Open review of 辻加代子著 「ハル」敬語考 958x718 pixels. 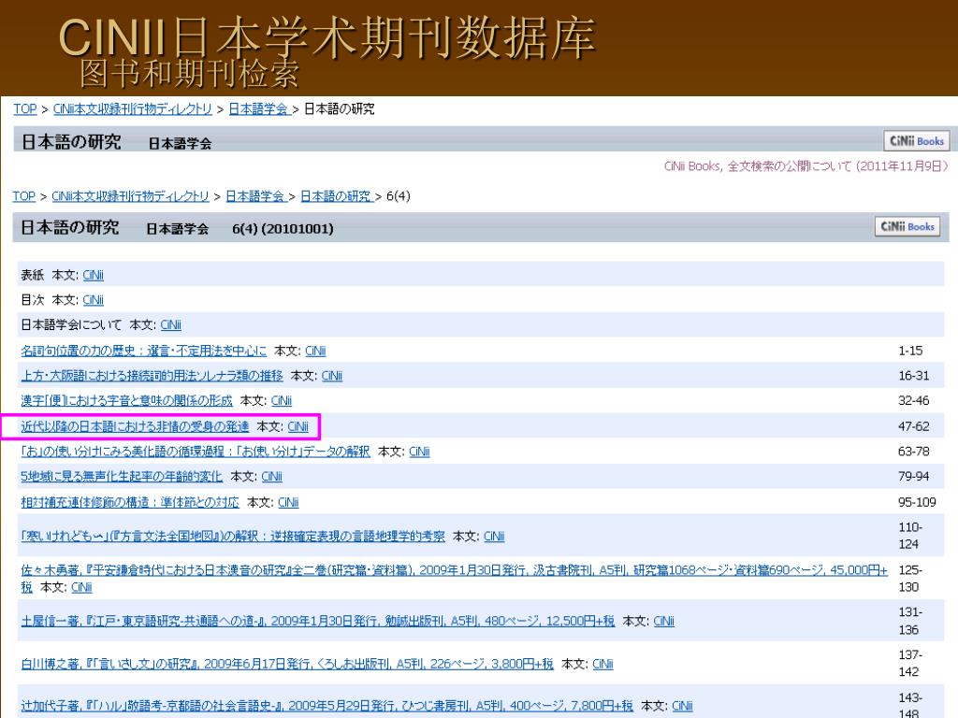[x=327, y=706]
